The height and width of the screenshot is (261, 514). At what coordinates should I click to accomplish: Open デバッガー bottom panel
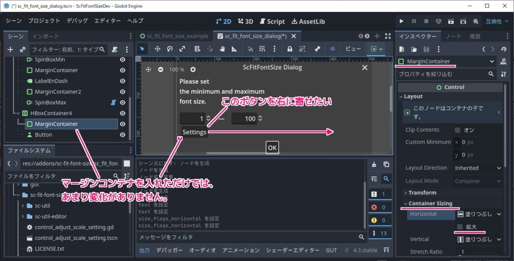pos(170,250)
